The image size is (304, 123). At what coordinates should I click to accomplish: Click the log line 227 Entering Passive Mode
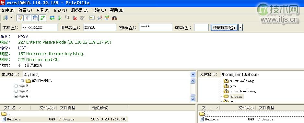(64, 42)
